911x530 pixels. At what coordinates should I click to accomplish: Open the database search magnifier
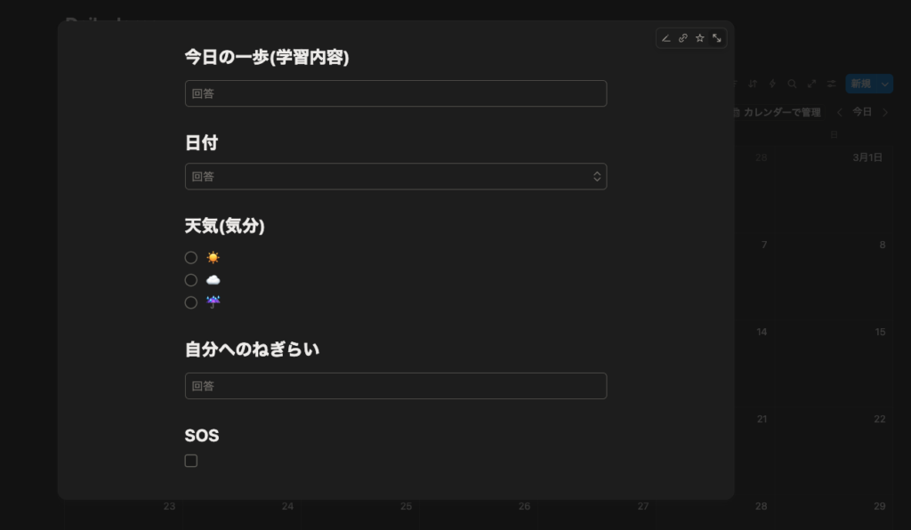(x=793, y=84)
